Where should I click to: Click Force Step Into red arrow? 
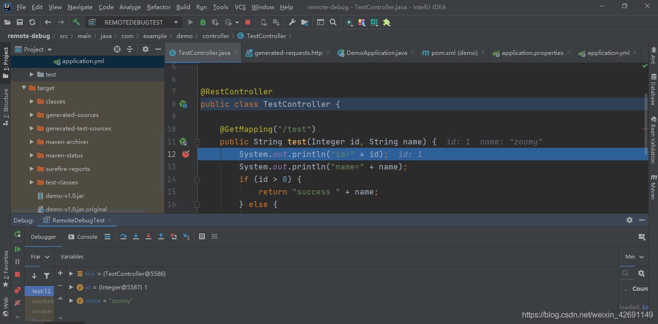148,236
